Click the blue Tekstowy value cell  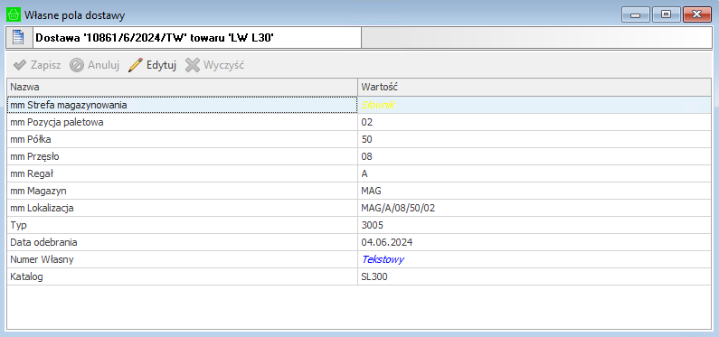pos(535,259)
